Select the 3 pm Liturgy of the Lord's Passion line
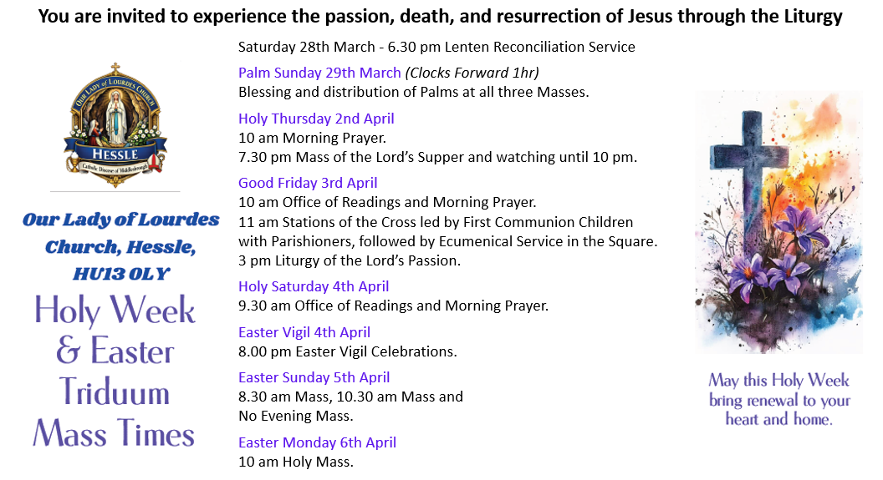The image size is (883, 480). [350, 260]
